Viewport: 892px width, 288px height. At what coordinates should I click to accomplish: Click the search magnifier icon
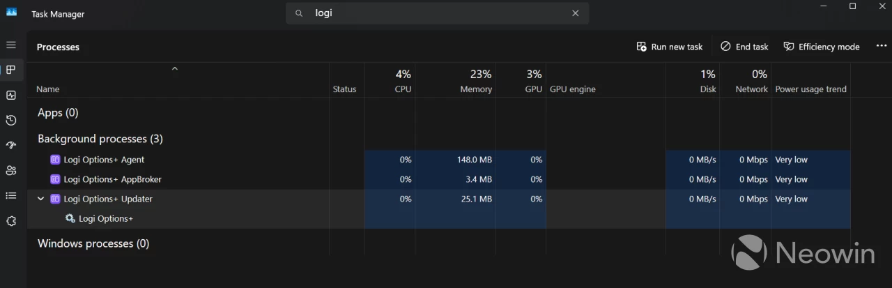coord(299,13)
